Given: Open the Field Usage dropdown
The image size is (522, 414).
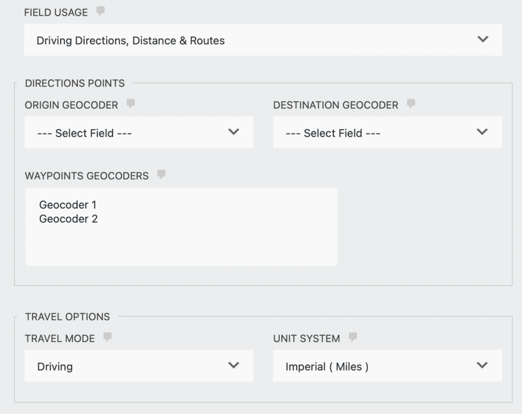Looking at the screenshot, I should (x=263, y=40).
